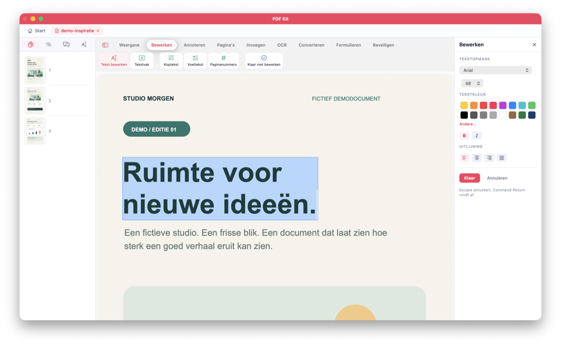This screenshot has width=561, height=346.
Task: Select the teal text color swatch
Action: (x=522, y=105)
